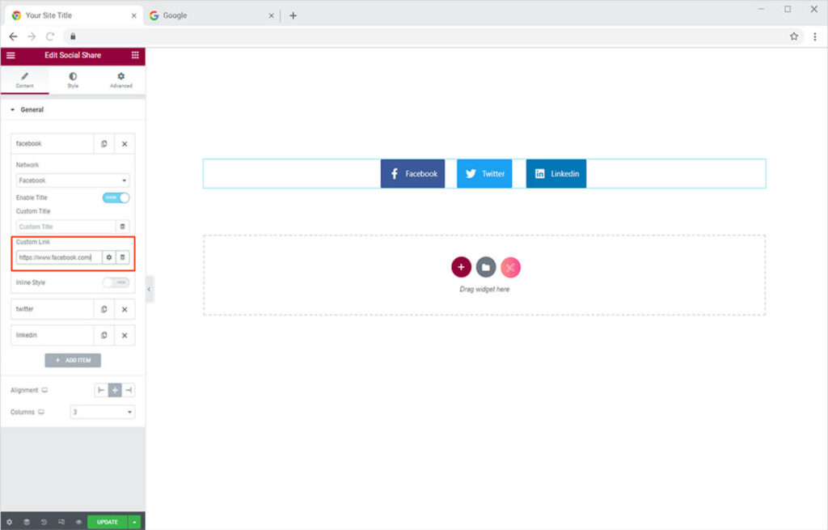Switch to the Advanced tab

[x=121, y=79]
